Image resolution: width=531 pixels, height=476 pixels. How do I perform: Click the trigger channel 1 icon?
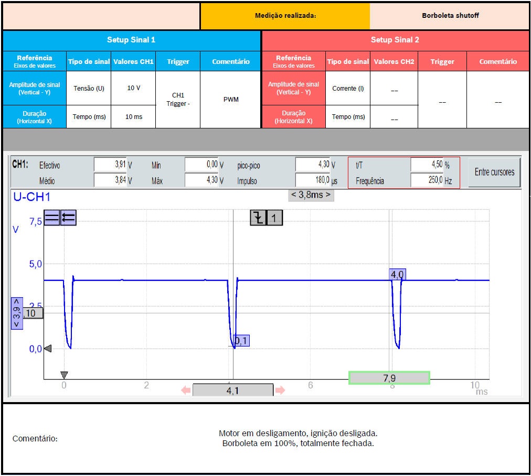click(x=274, y=218)
